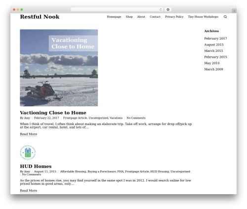Go to Restful Nook site title
The height and width of the screenshot is (209, 247).
pos(40,17)
